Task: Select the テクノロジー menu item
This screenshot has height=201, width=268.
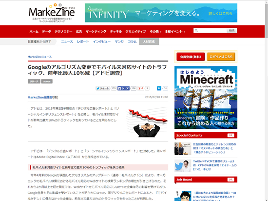Action: coord(63,32)
